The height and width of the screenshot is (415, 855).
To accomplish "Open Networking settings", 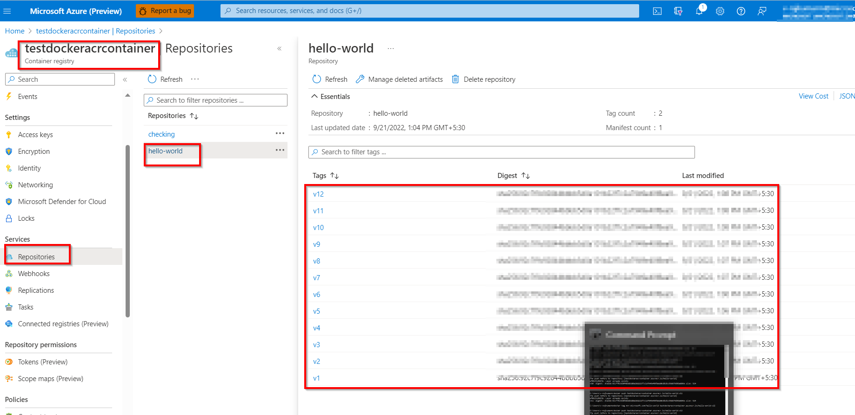I will (35, 185).
